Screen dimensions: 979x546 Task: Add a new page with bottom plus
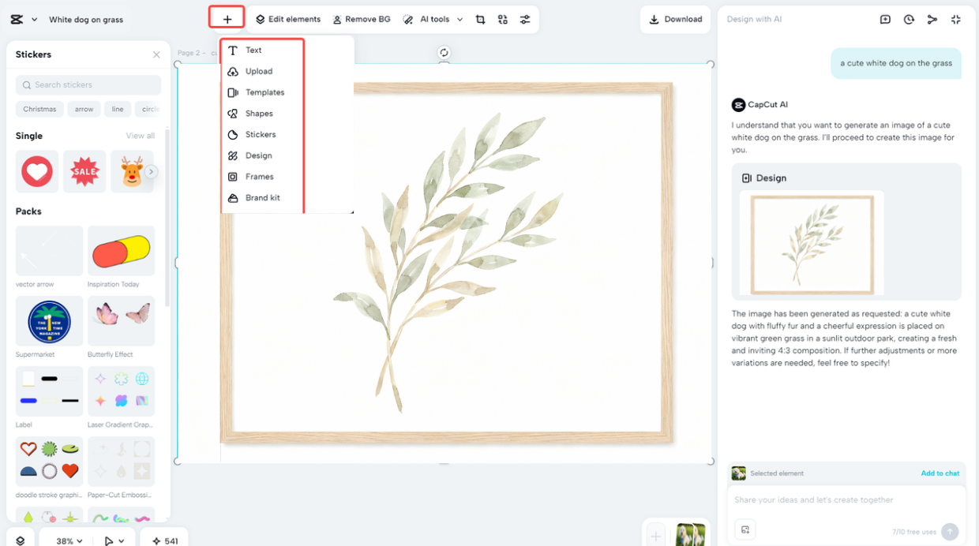click(x=655, y=536)
